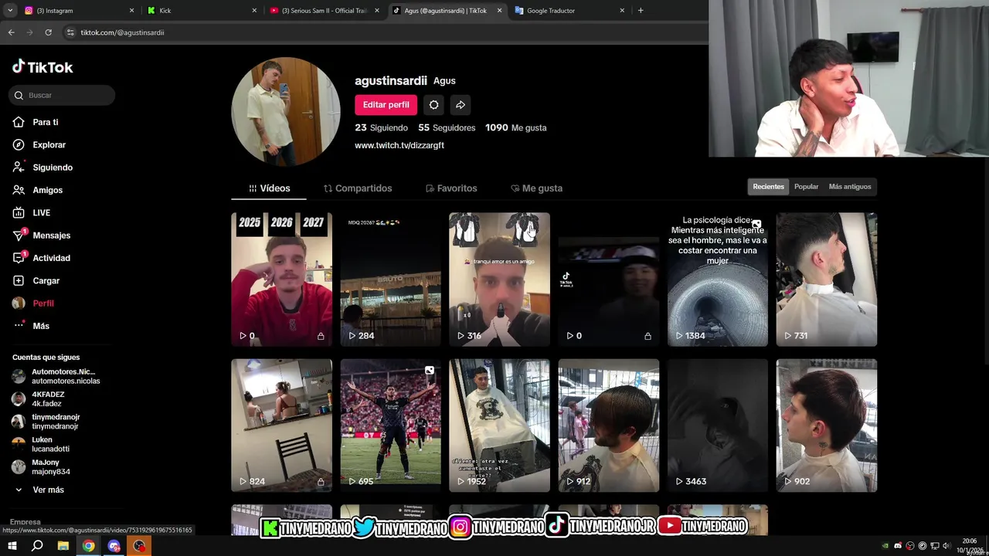Switch to Google Traductor tab
This screenshot has width=989, height=556.
570,11
